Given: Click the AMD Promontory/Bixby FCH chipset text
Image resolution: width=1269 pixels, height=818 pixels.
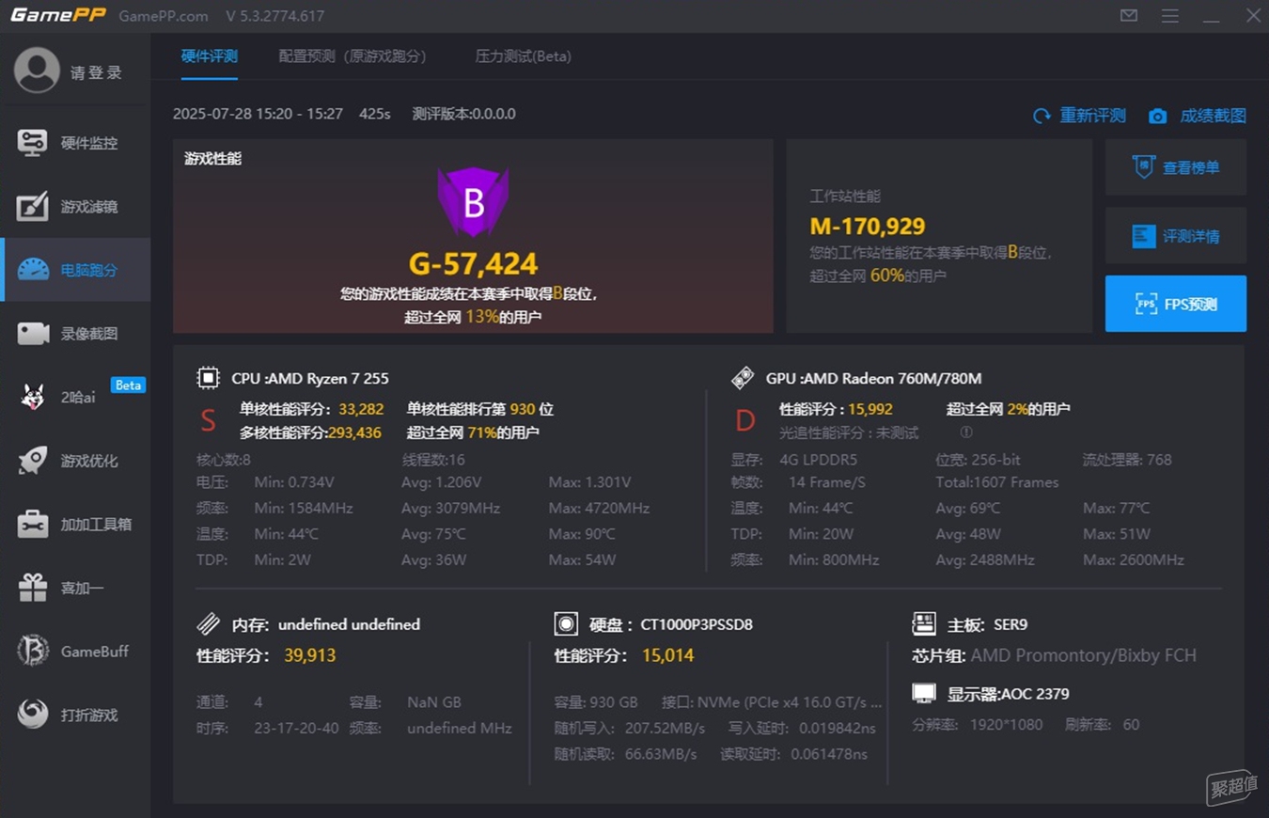Looking at the screenshot, I should (1083, 655).
